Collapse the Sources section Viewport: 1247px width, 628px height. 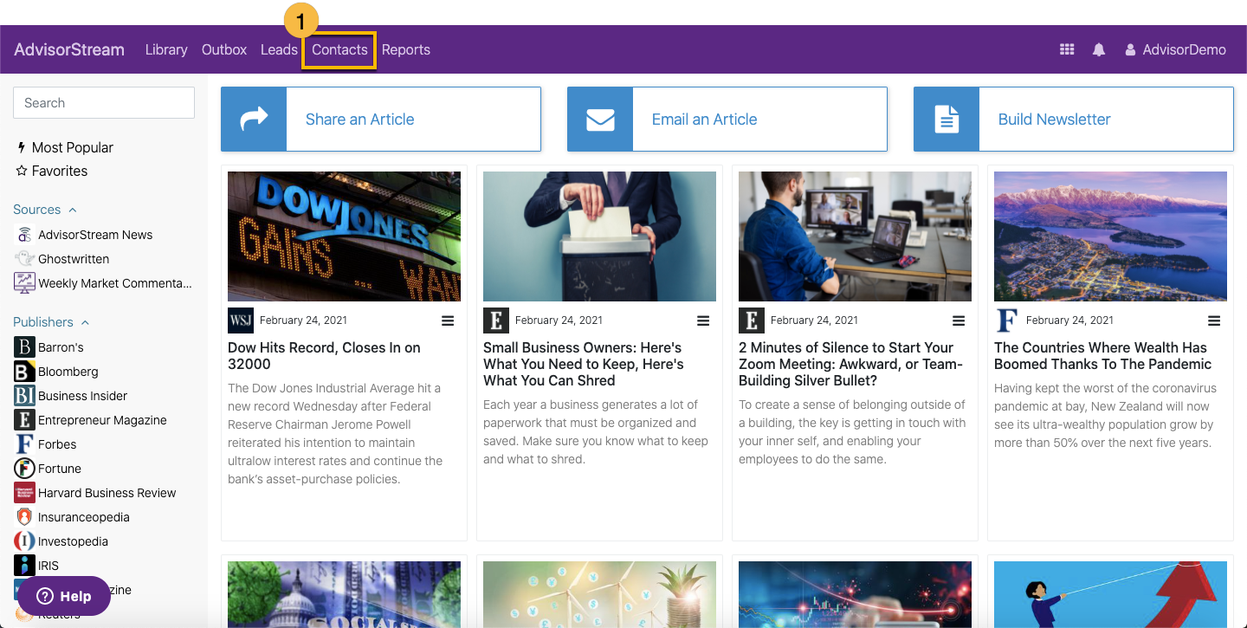(45, 210)
